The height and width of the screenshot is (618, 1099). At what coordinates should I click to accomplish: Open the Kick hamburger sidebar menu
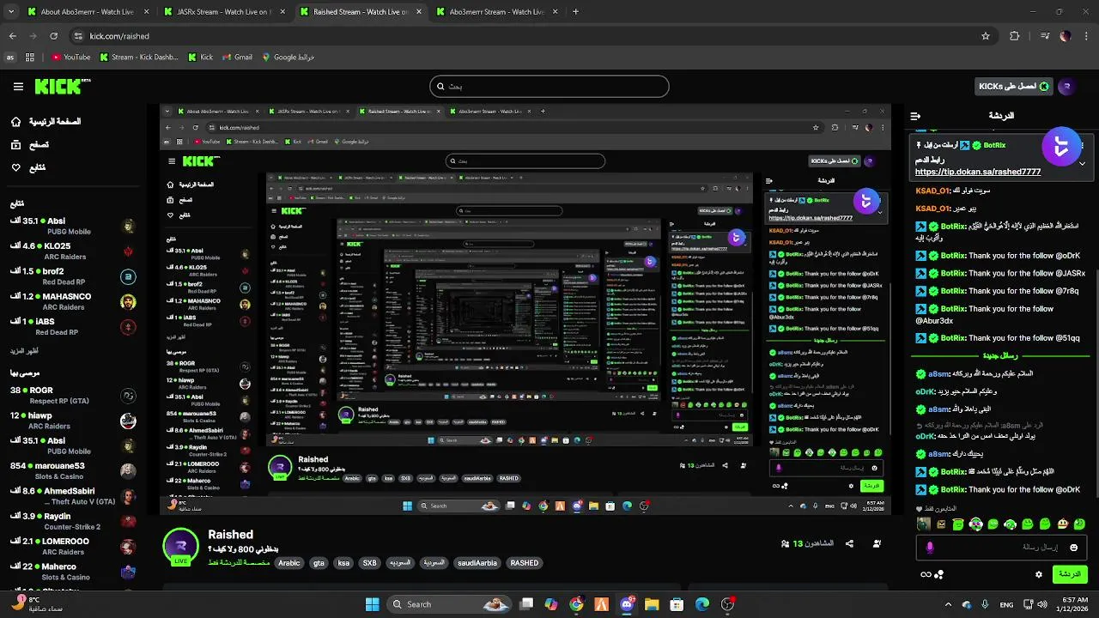click(18, 87)
